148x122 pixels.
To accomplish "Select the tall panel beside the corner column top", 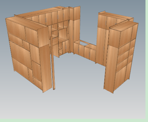I will (x=77, y=13).
